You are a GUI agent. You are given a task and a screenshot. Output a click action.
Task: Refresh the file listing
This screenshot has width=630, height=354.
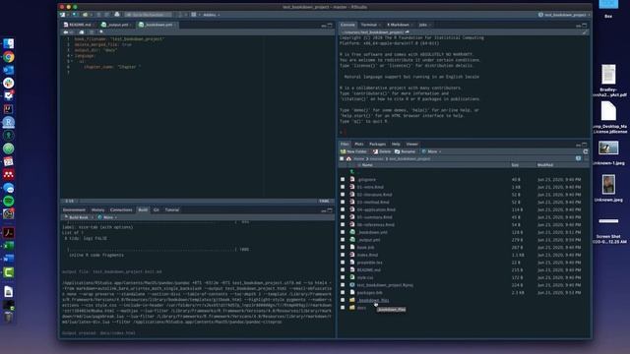tap(586, 151)
